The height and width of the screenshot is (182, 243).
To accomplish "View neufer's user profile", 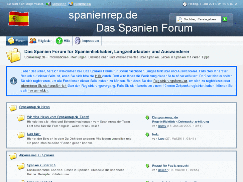I will [x=163, y=170].
